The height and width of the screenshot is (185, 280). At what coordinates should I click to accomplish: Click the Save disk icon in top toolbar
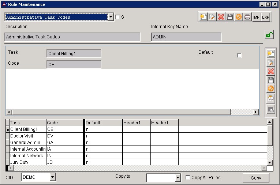coord(229,17)
